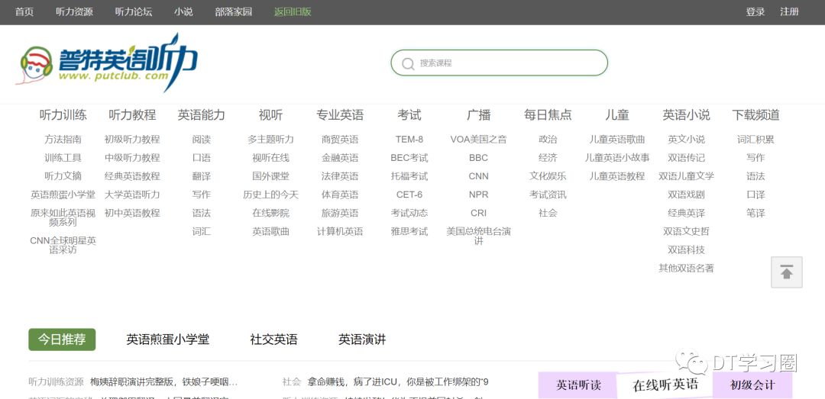Open the 听力教程 category heading
Image resolution: width=825 pixels, height=399 pixels.
132,115
